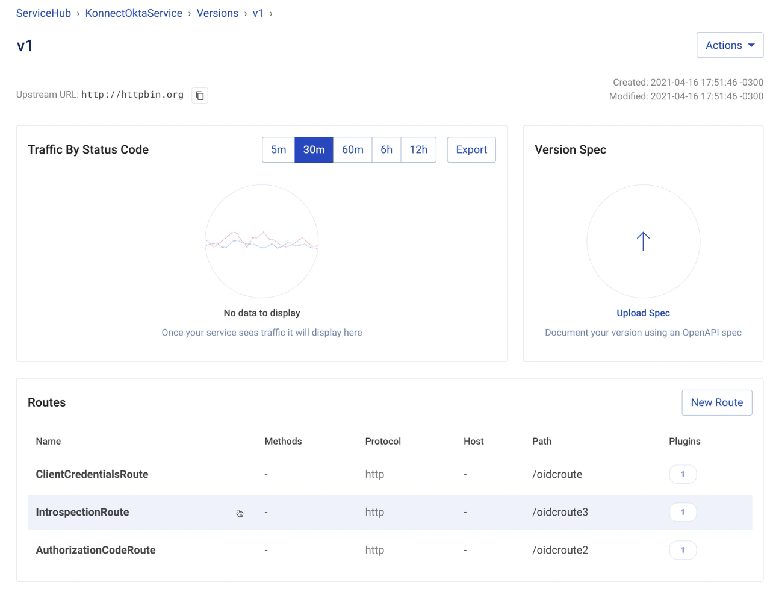The width and height of the screenshot is (776, 597).
Task: Export the traffic data
Action: pyautogui.click(x=471, y=150)
